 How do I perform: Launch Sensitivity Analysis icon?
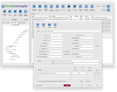(x=20, y=11)
